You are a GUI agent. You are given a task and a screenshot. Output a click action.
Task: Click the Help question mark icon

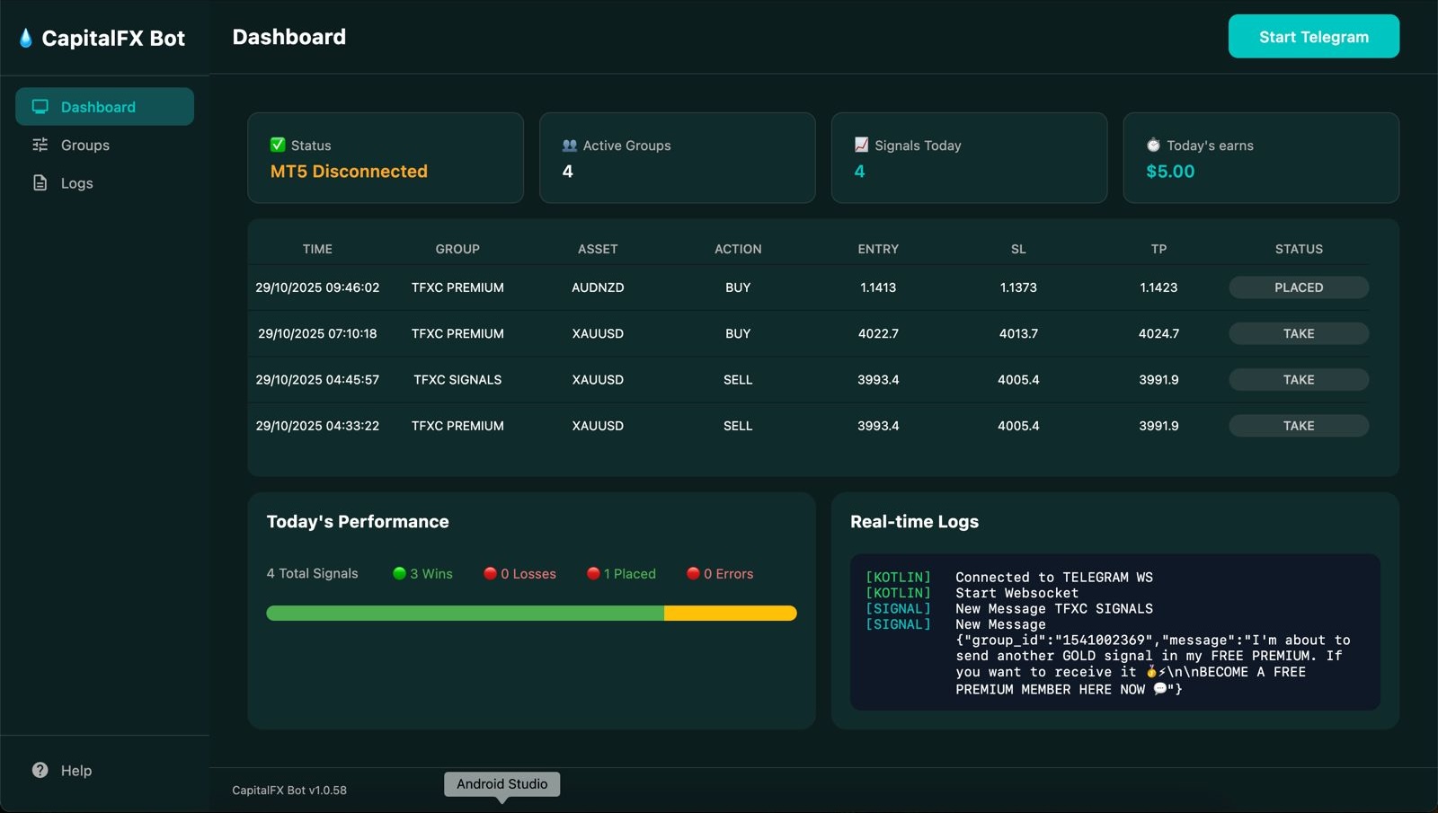(40, 770)
